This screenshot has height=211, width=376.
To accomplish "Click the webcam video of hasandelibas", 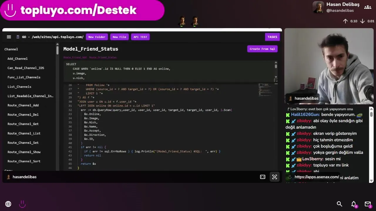I will 329,66.
